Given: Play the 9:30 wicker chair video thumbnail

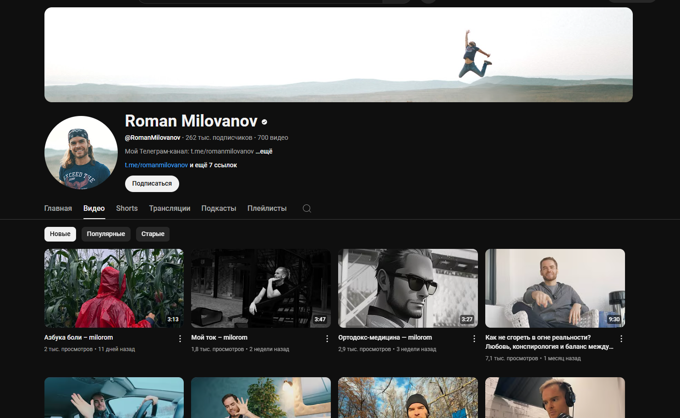Looking at the screenshot, I should click(x=555, y=288).
